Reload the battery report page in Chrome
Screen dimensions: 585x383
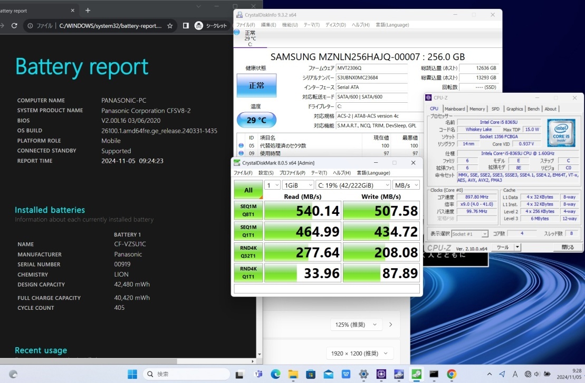coord(14,26)
